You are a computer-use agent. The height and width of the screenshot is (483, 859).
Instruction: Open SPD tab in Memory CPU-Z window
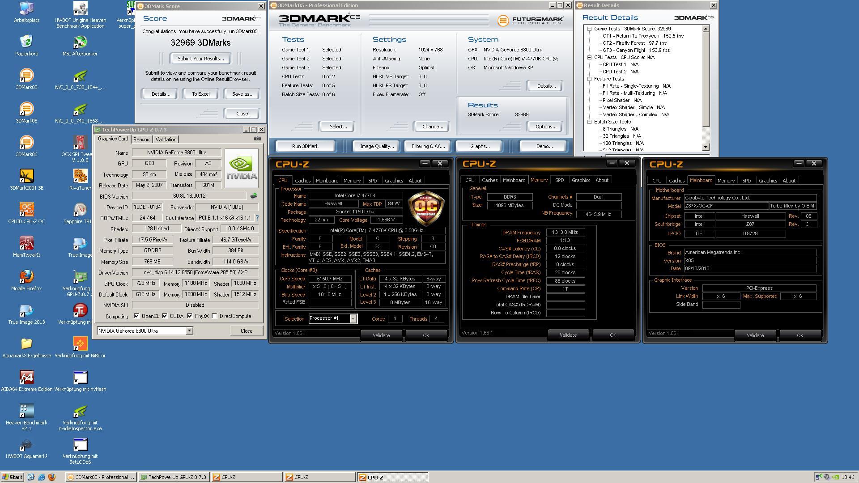[559, 180]
